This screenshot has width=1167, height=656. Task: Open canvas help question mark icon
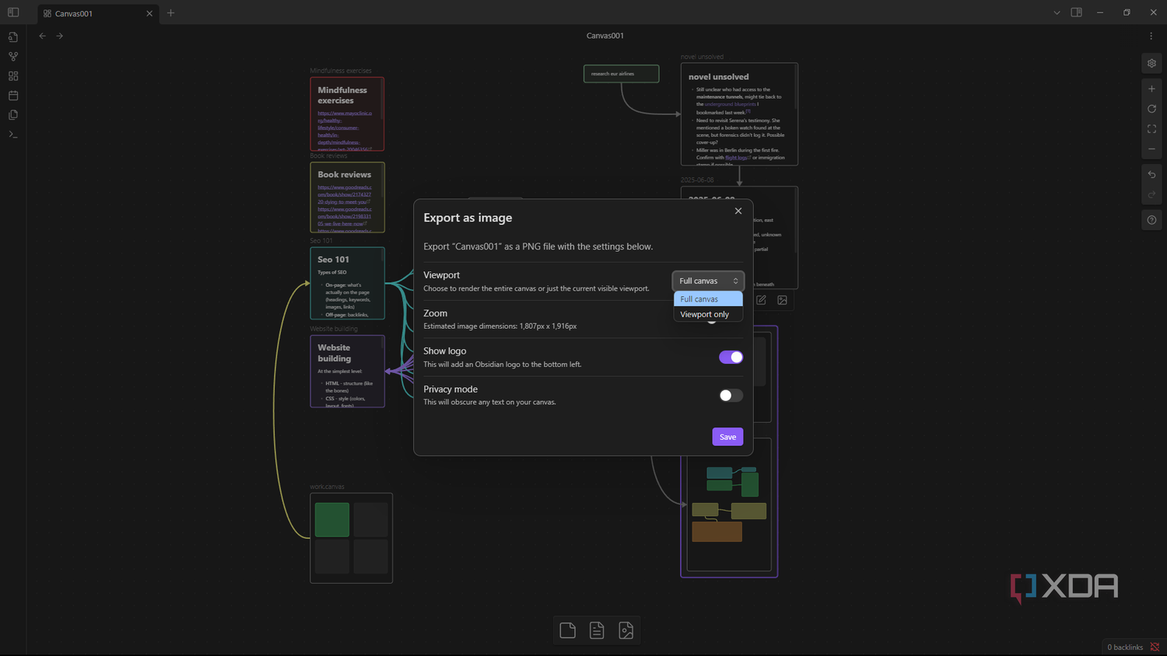coord(1151,220)
